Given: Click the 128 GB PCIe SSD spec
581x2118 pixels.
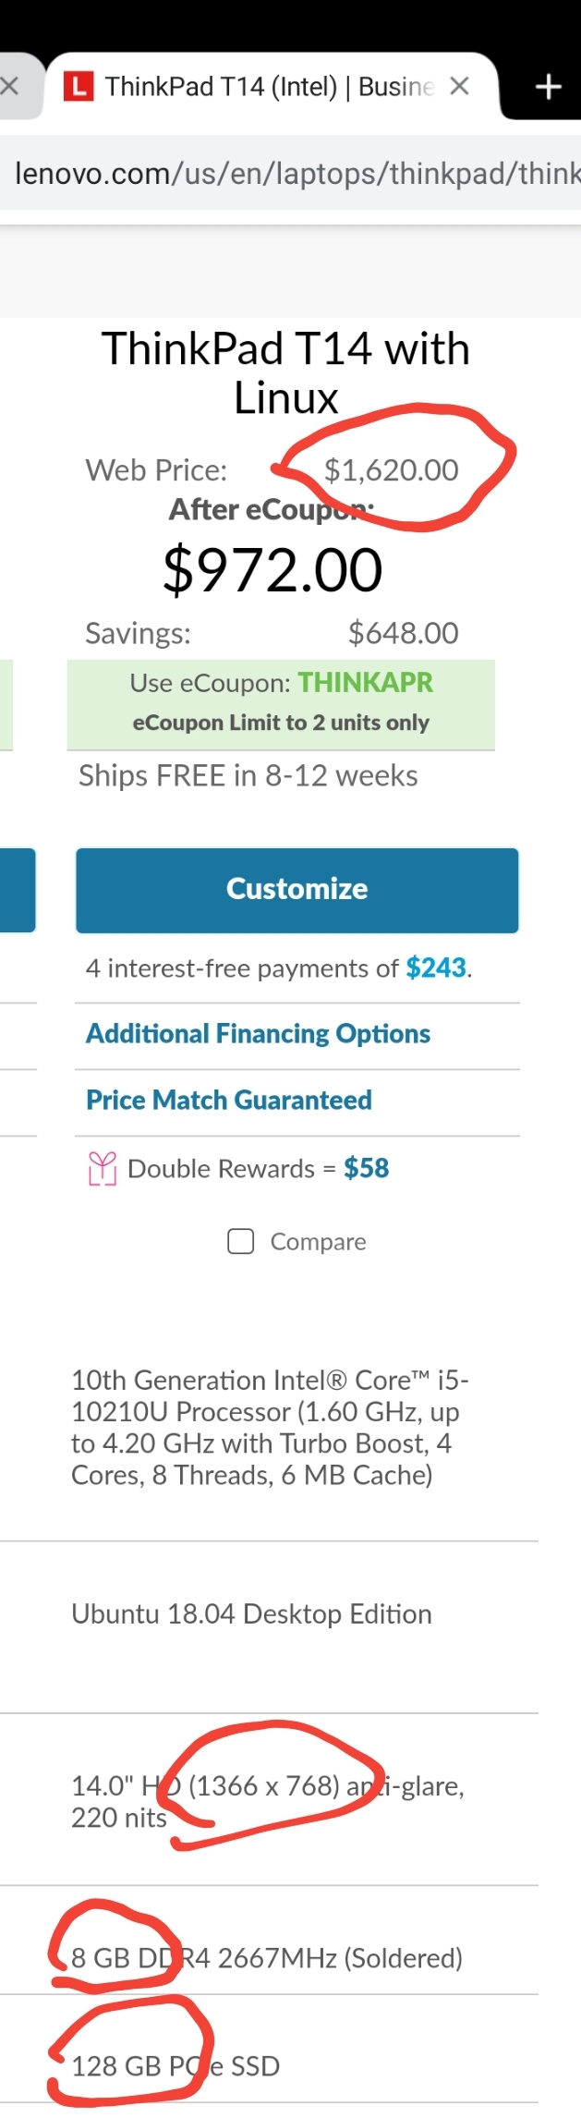Looking at the screenshot, I should pyautogui.click(x=176, y=2066).
